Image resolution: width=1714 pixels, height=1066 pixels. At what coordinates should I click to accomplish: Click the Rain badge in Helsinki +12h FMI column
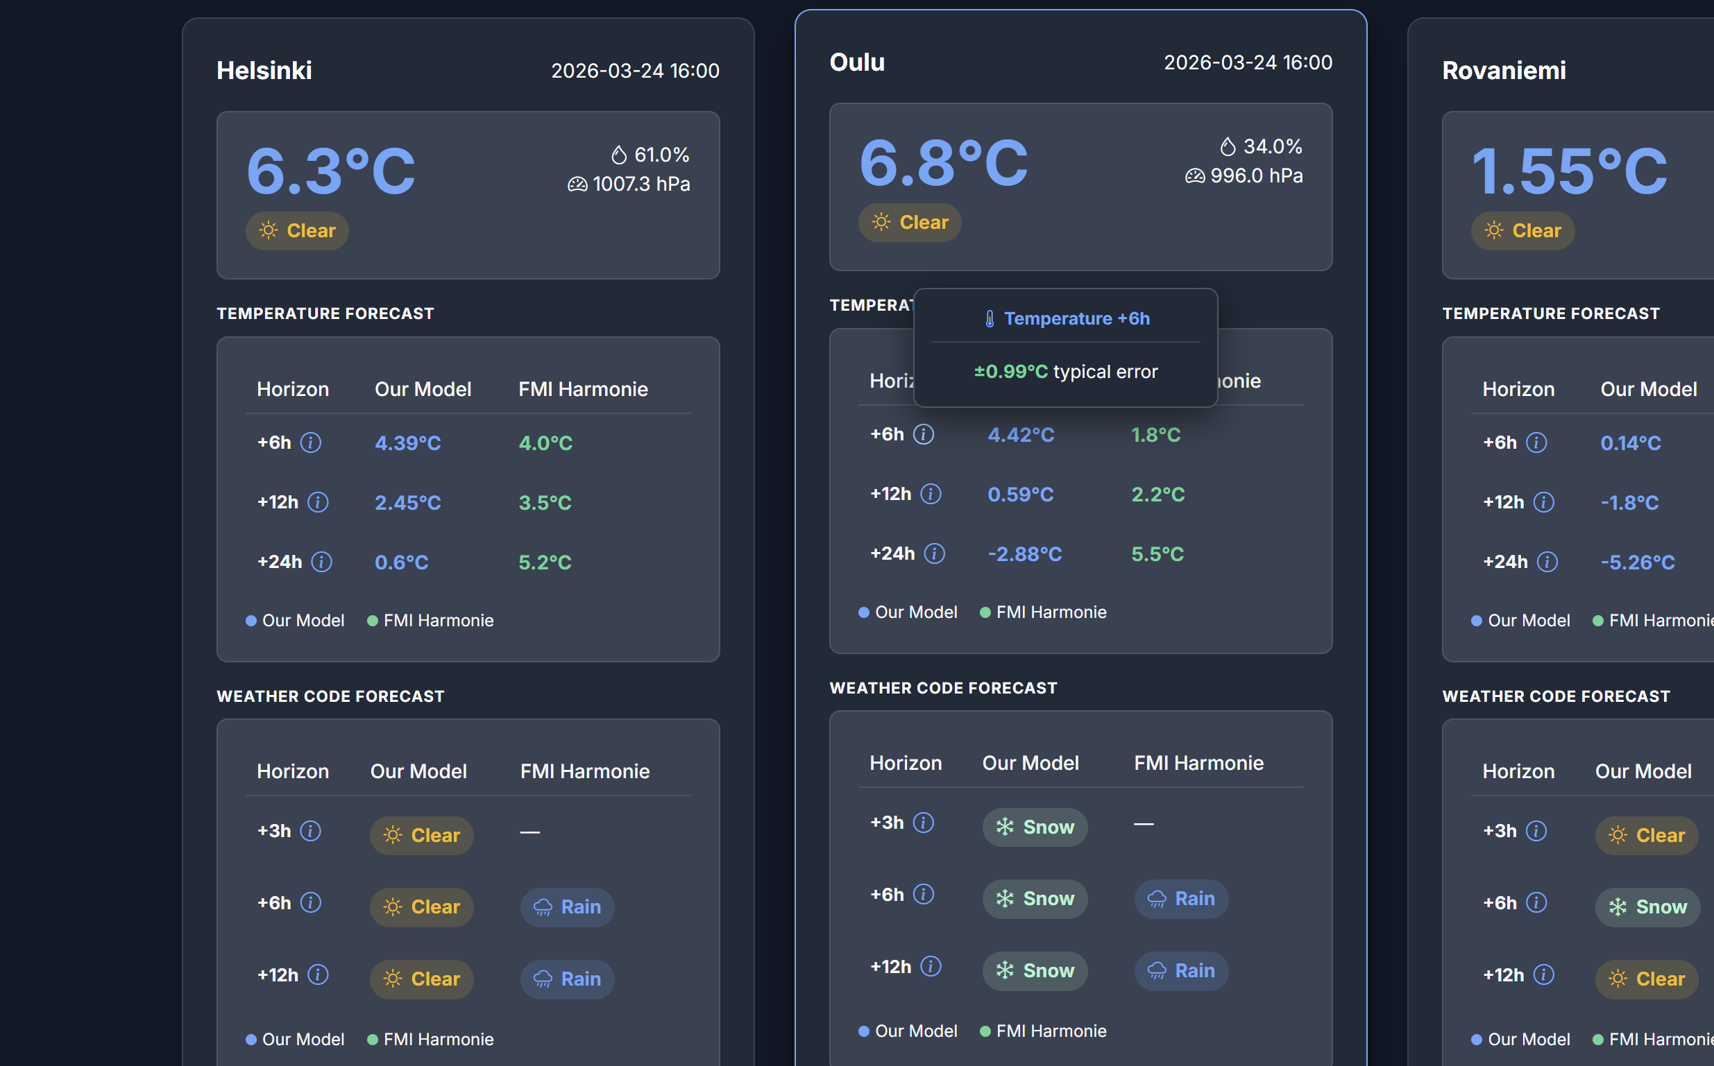(x=567, y=979)
